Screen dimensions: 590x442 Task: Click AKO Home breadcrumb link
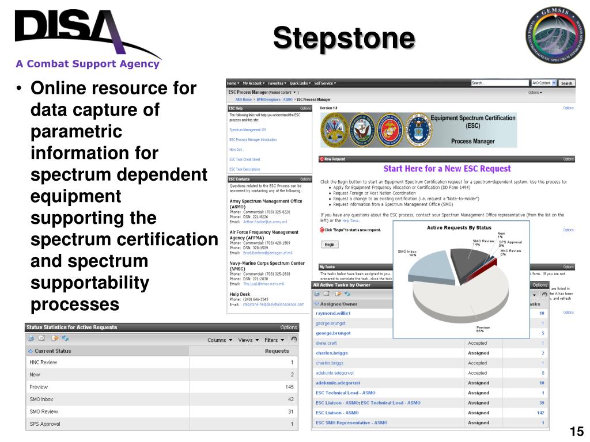point(244,100)
